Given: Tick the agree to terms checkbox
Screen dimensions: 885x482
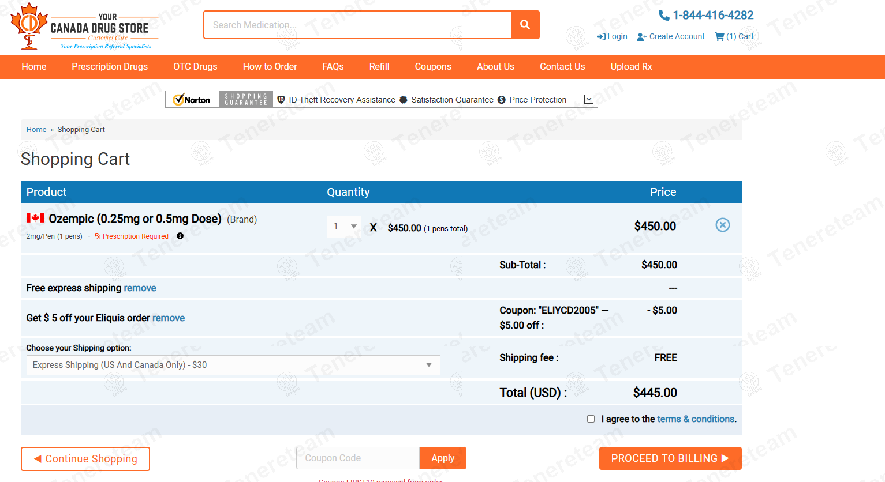Looking at the screenshot, I should click(591, 419).
